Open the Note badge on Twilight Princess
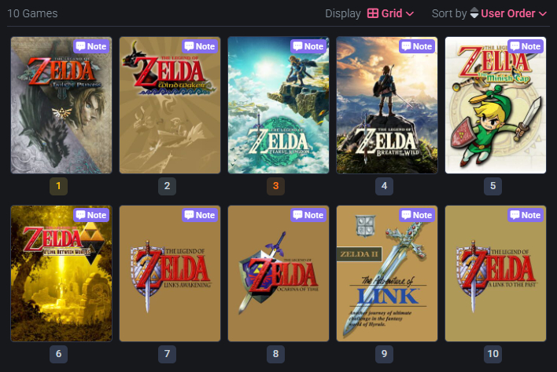The image size is (557, 372). (91, 46)
